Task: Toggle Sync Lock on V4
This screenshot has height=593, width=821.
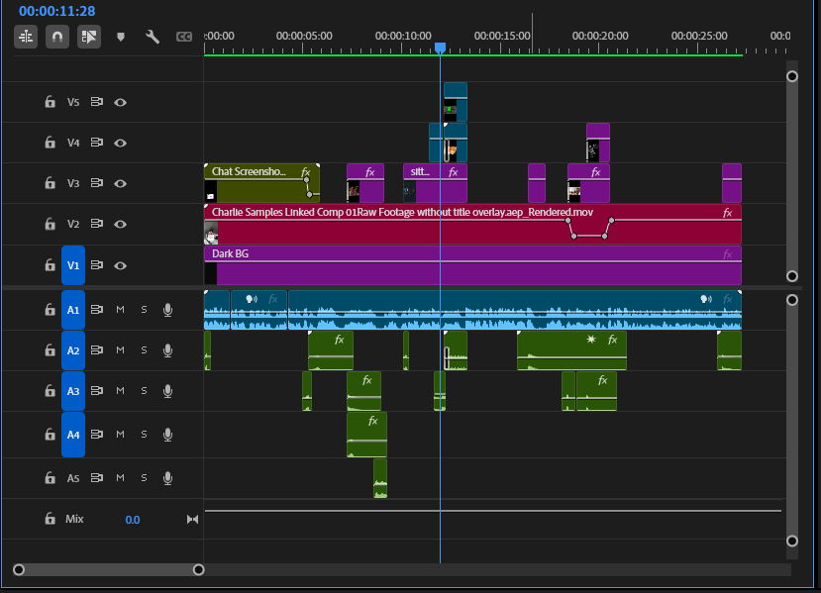Action: (97, 143)
